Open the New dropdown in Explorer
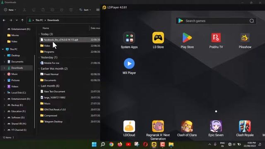 click(10, 10)
